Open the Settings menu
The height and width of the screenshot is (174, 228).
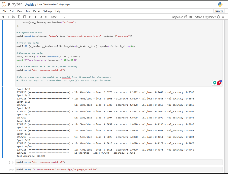coord(47,11)
